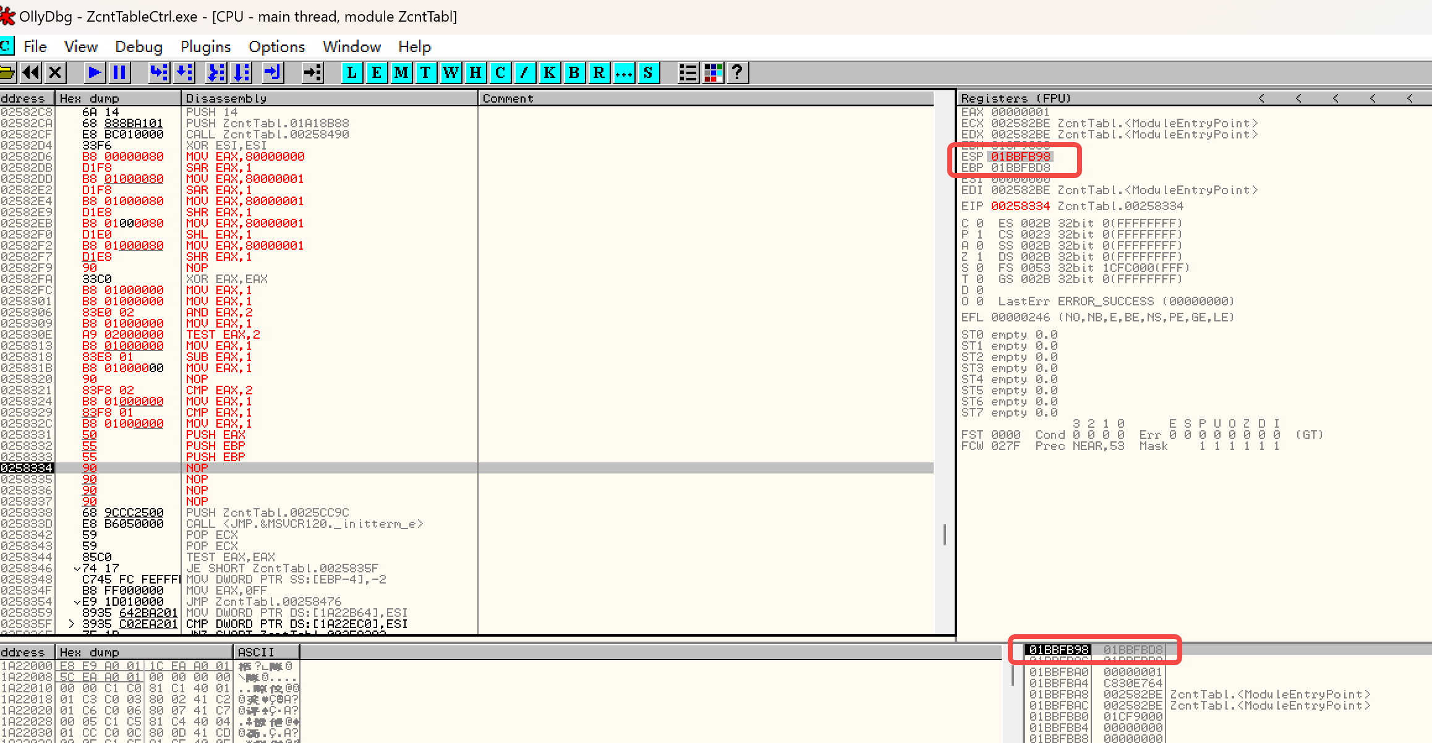Image resolution: width=1432 pixels, height=743 pixels.
Task: Toggle the P flag value
Action: (980, 234)
